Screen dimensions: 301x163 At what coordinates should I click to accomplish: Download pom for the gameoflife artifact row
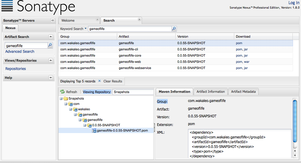tap(239, 43)
